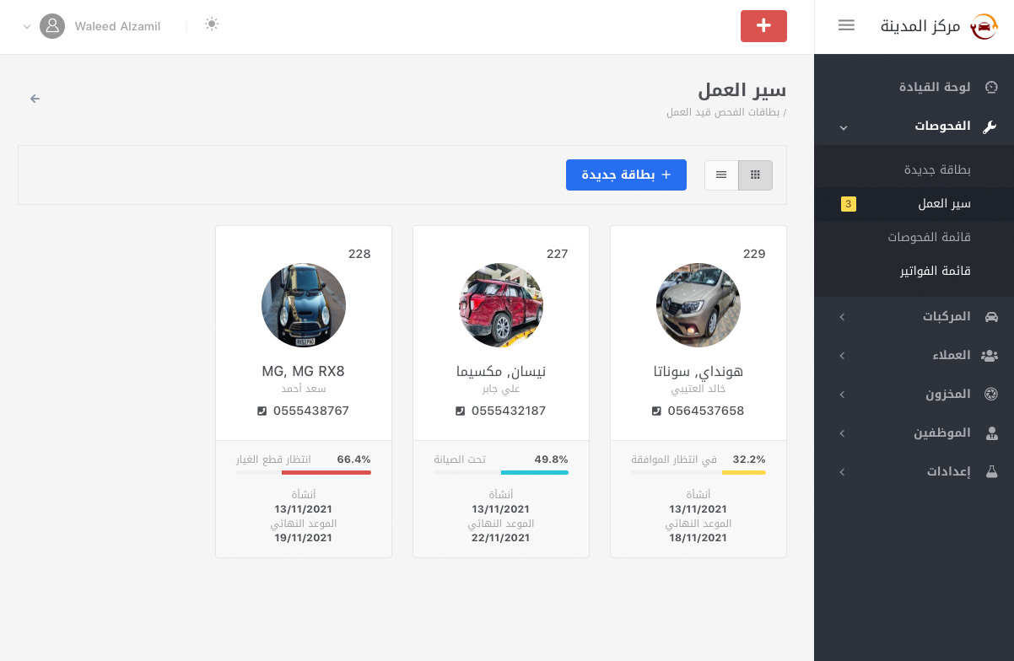Click the مركز المدينة brand title

[920, 26]
